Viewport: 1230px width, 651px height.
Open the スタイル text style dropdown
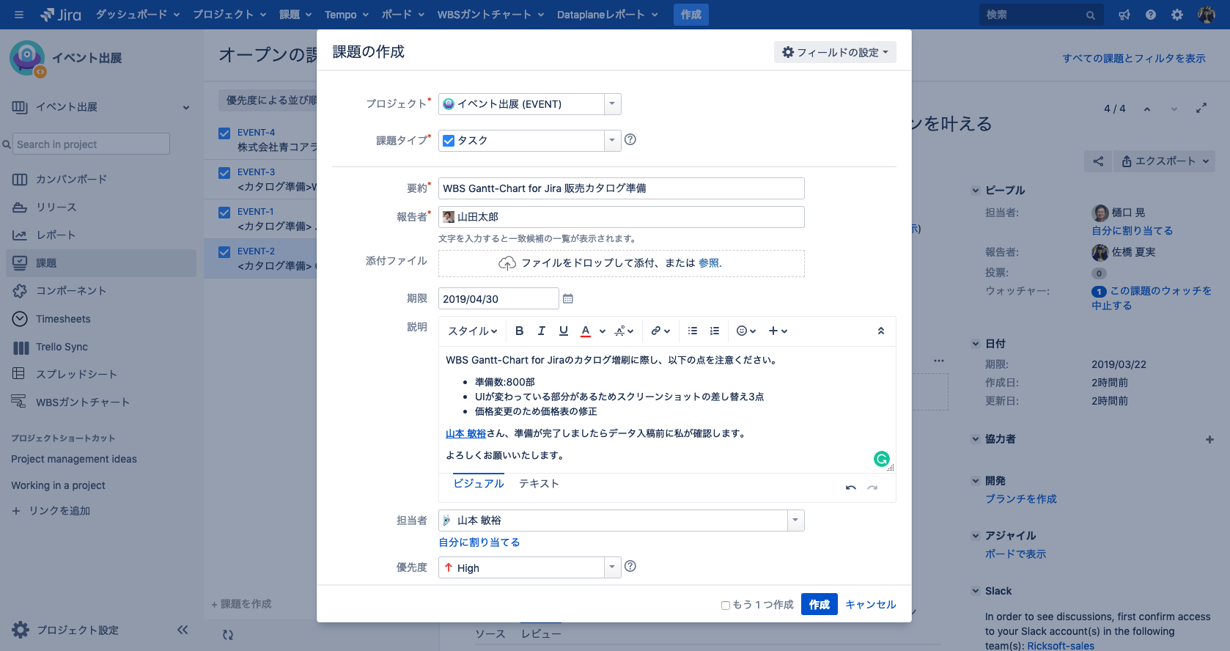(472, 331)
